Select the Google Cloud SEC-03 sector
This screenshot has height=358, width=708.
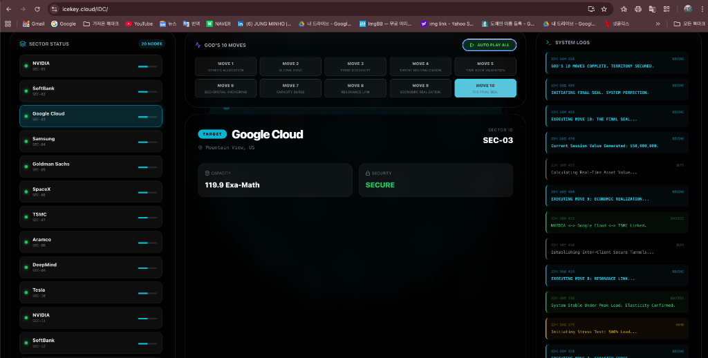(x=91, y=116)
